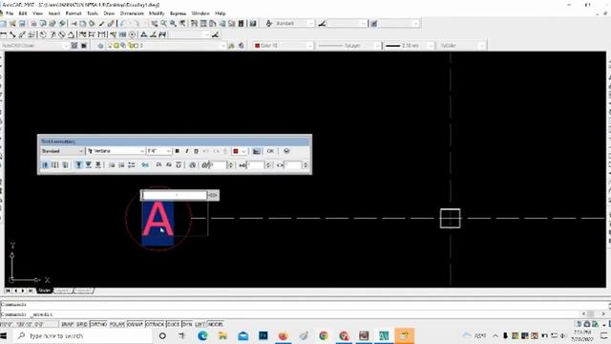This screenshot has width=611, height=344.
Task: Toggle underline in Text Formatting toolbar
Action: (x=196, y=151)
